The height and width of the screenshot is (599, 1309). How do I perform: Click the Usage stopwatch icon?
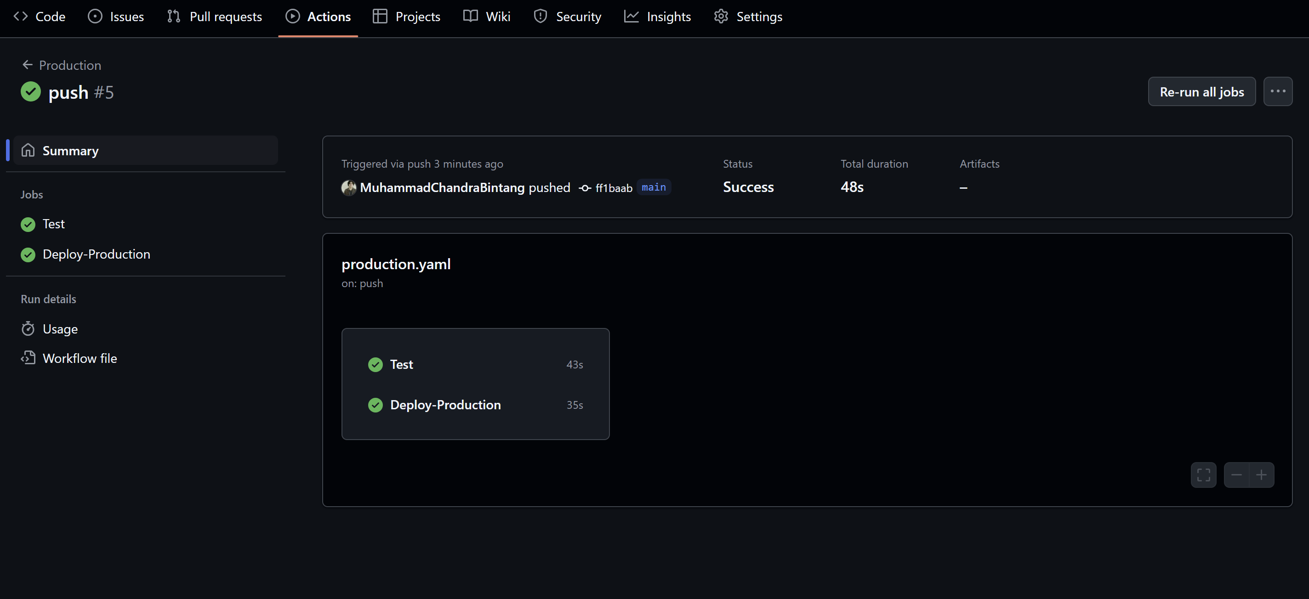(x=28, y=329)
